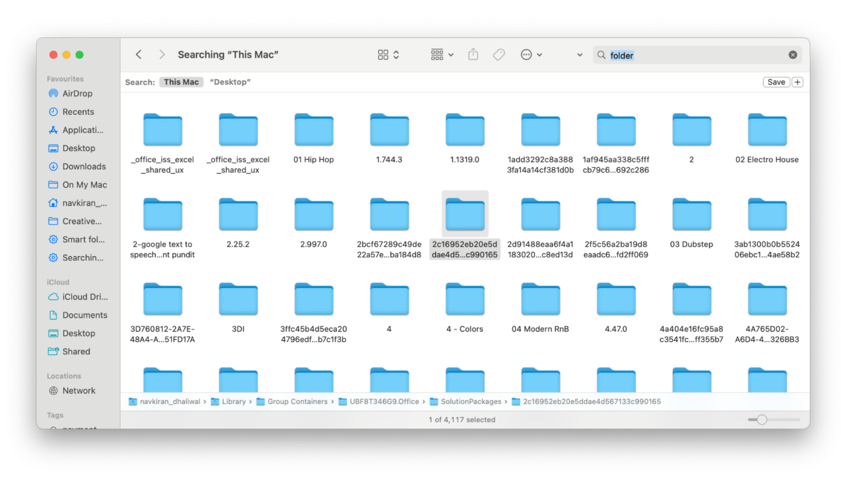Click Library in path bar
841x496 pixels.
coord(229,402)
